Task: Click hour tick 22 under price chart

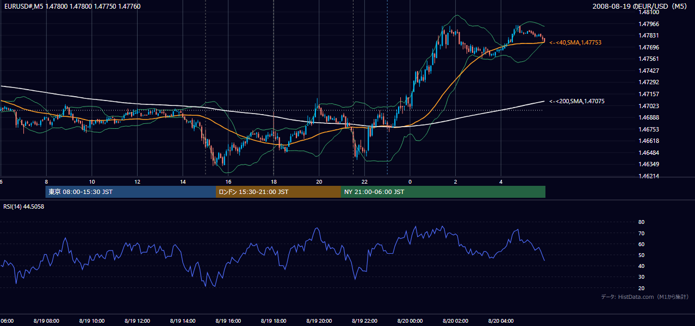Action: click(364, 182)
